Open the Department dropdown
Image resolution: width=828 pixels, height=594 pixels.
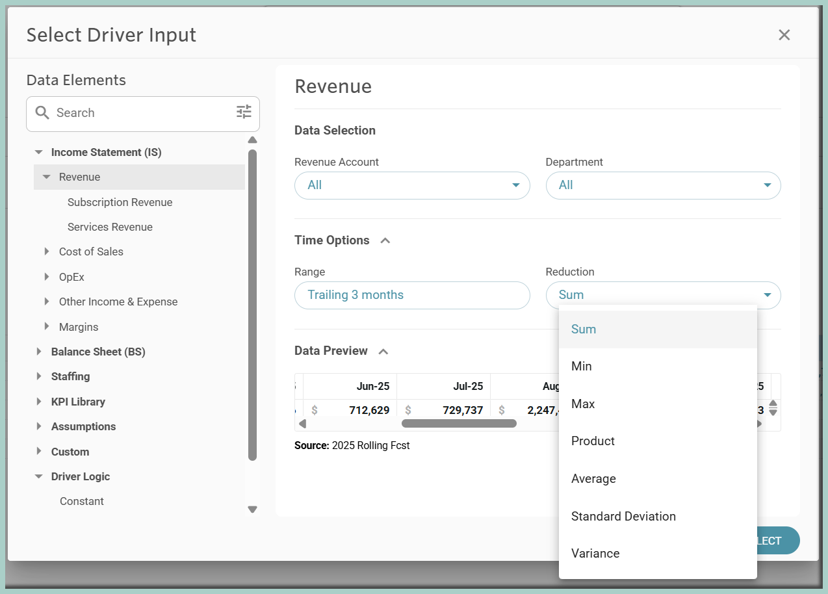[663, 185]
